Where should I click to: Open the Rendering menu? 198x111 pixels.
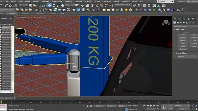click(68, 1)
